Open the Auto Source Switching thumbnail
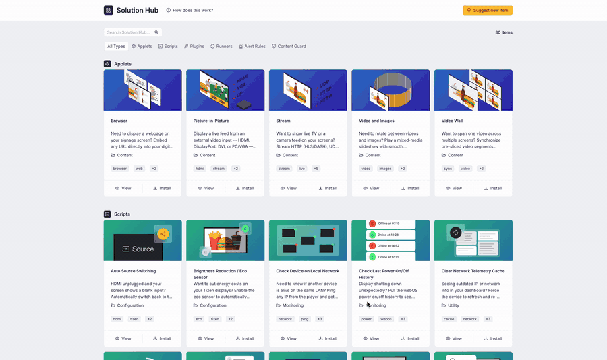 pyautogui.click(x=142, y=241)
